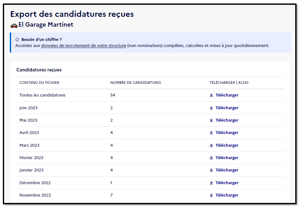Click the download icon for Avril 2023
300x208 pixels.
point(211,132)
